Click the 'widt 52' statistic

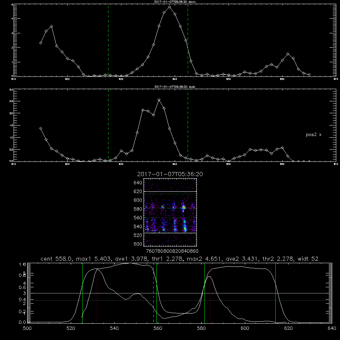(x=308, y=259)
